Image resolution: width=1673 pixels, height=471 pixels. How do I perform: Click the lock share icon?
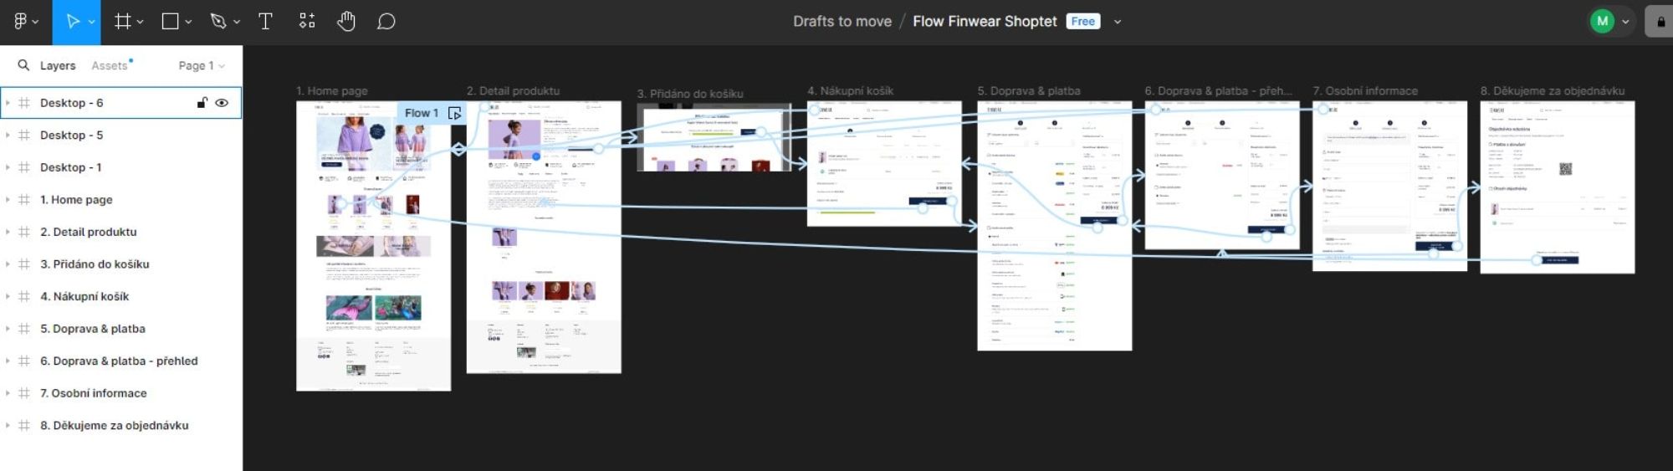(1660, 23)
